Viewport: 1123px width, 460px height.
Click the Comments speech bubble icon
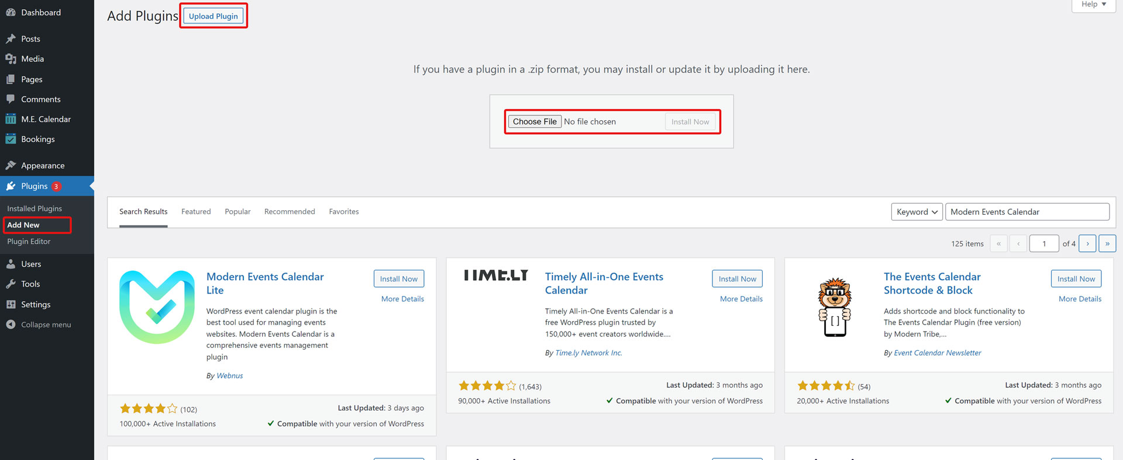click(x=11, y=99)
